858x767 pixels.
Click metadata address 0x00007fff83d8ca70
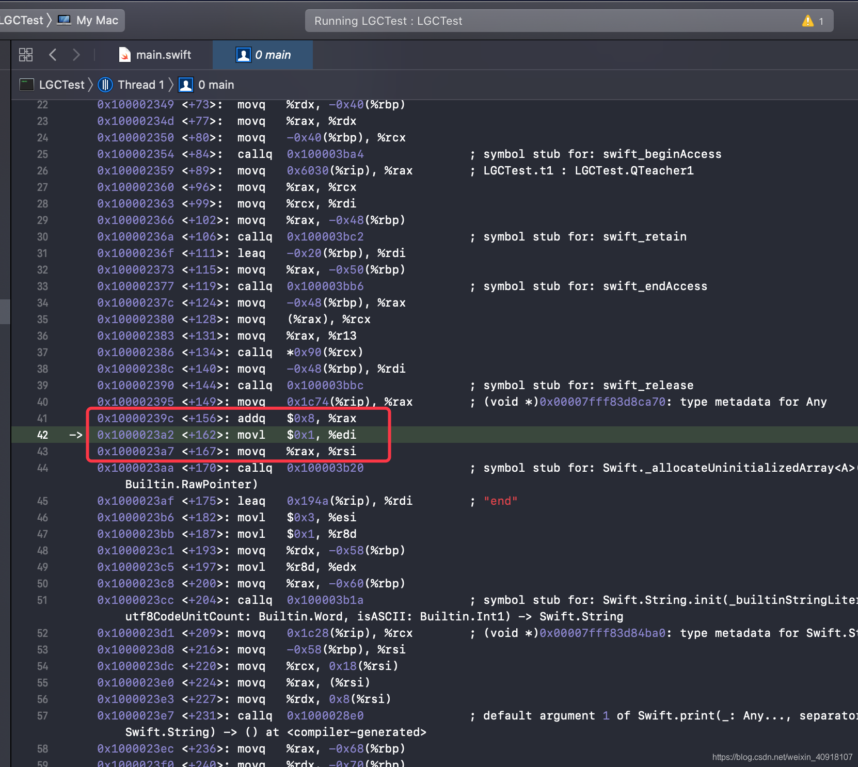click(x=602, y=402)
